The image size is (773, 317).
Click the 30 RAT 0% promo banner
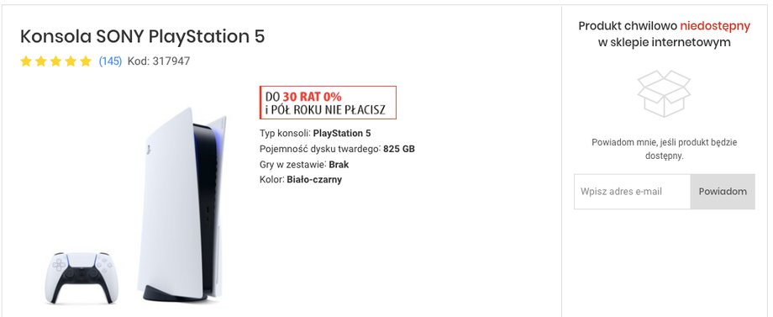click(x=328, y=103)
